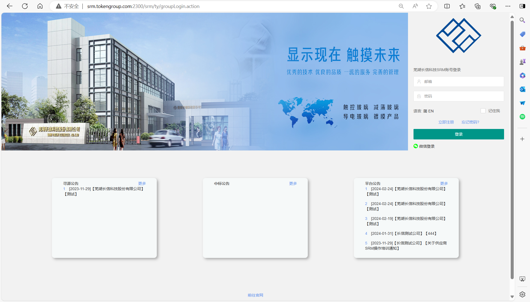Click the green 登录 login button
530x302 pixels.
click(x=459, y=134)
